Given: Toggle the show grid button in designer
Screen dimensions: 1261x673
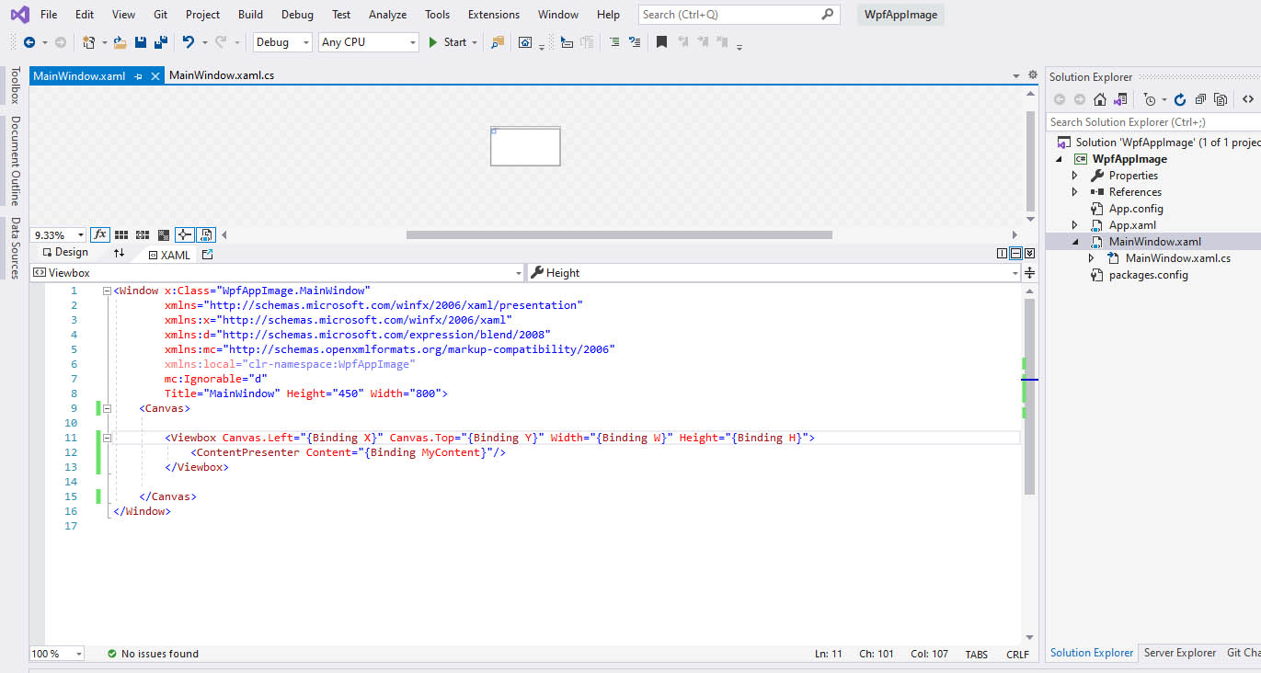Looking at the screenshot, I should (x=121, y=234).
